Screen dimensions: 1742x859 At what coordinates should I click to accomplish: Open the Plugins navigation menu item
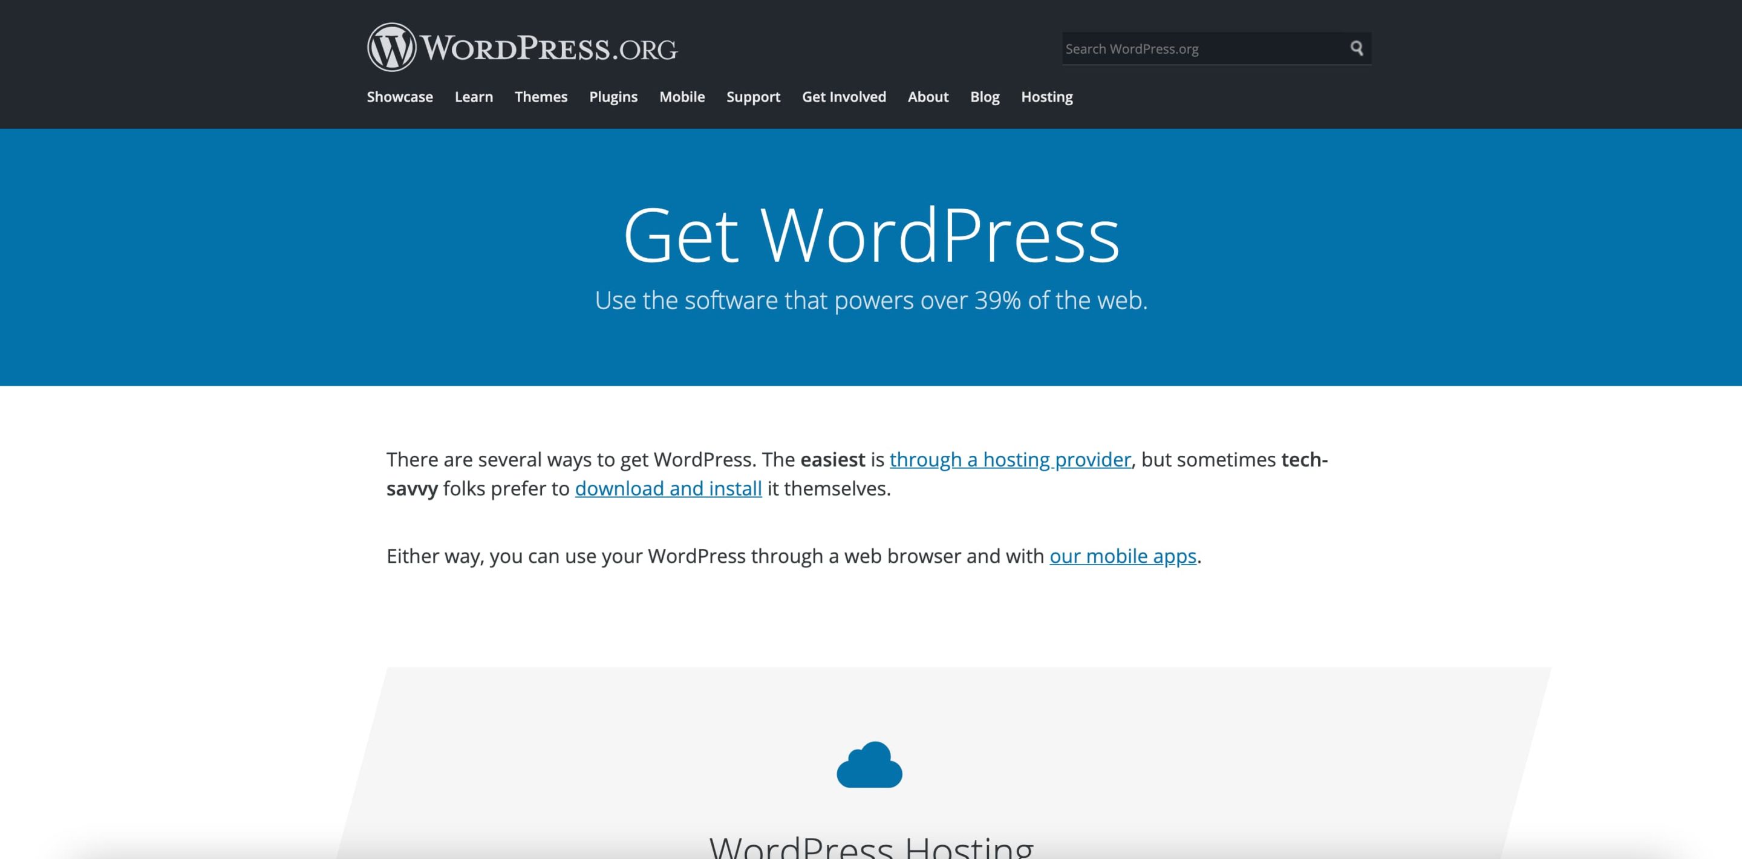613,97
